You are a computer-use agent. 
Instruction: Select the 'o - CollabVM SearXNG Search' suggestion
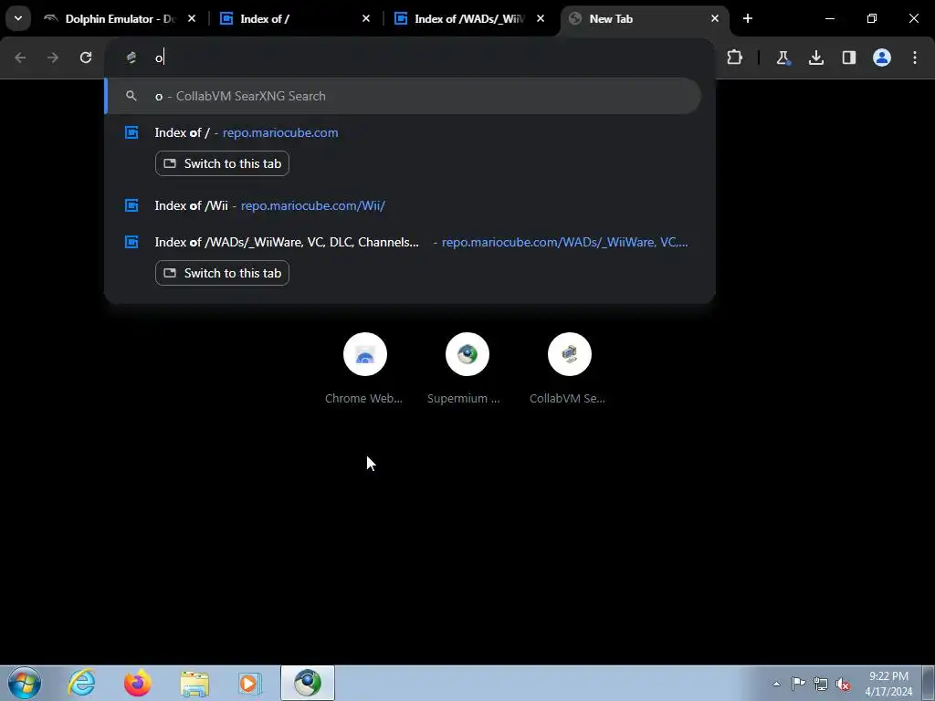tap(403, 96)
